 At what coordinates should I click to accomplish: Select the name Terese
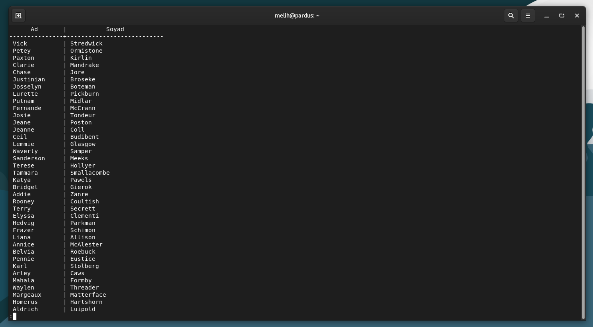[x=24, y=165]
